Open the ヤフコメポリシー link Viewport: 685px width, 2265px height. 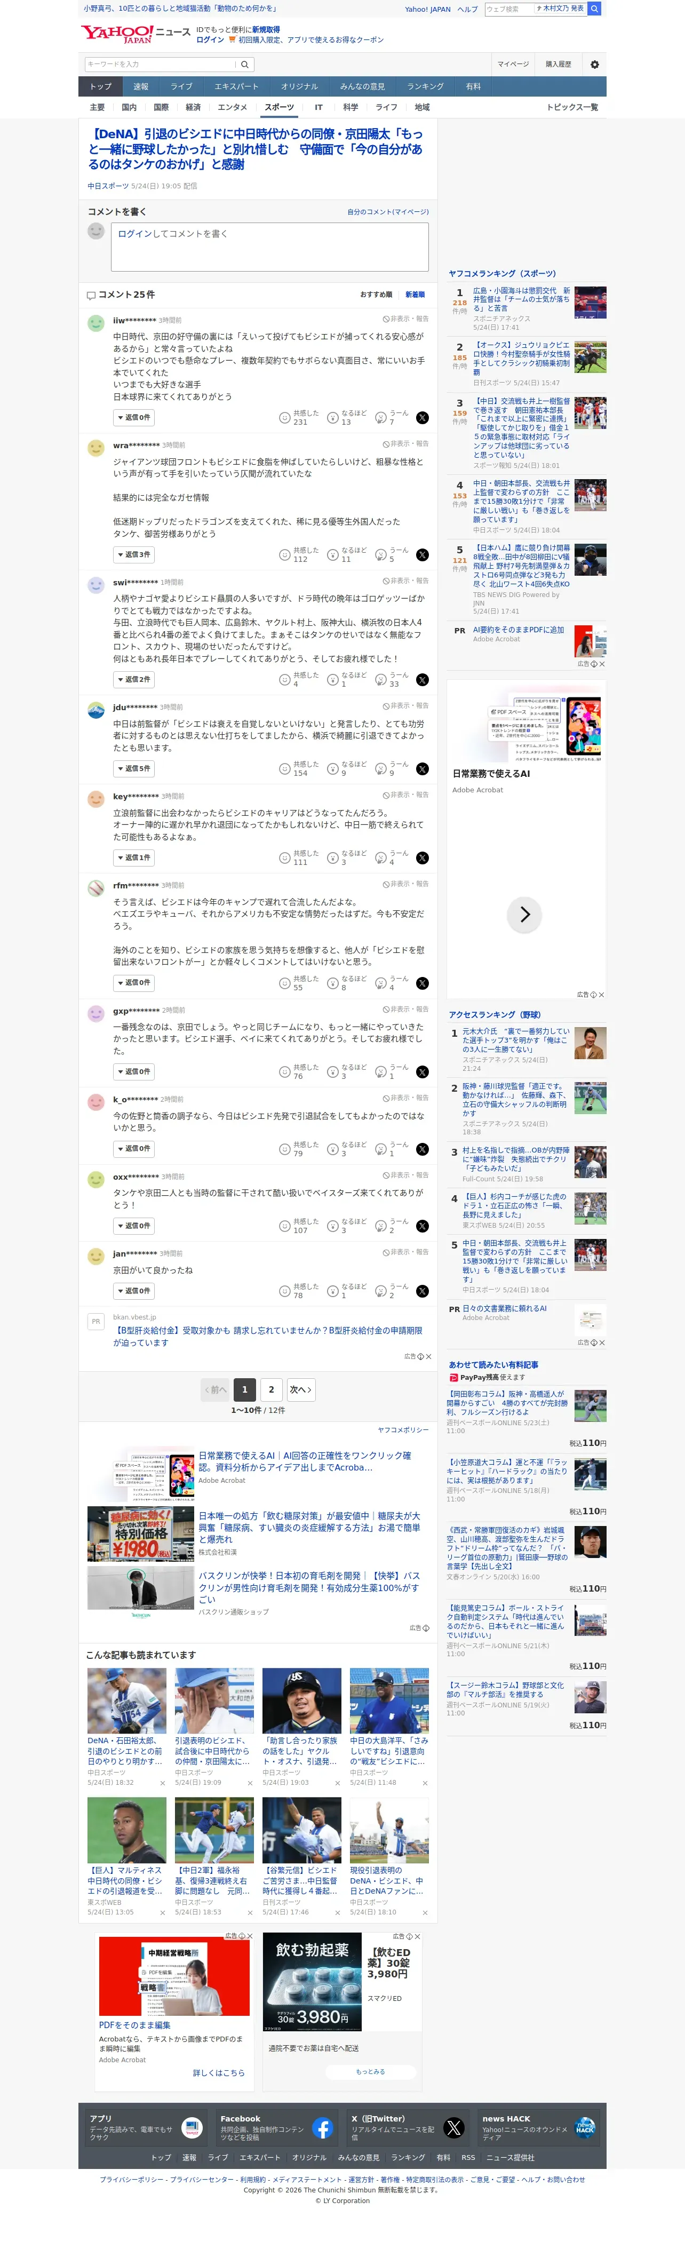pyautogui.click(x=403, y=1429)
